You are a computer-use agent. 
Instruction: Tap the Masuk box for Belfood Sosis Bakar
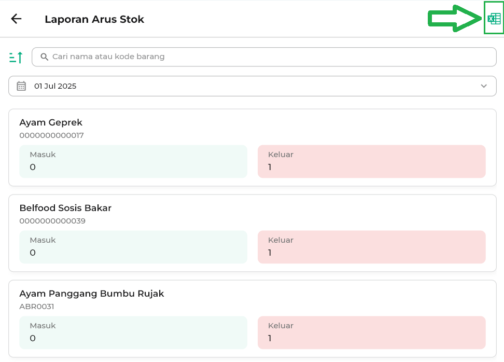point(133,247)
